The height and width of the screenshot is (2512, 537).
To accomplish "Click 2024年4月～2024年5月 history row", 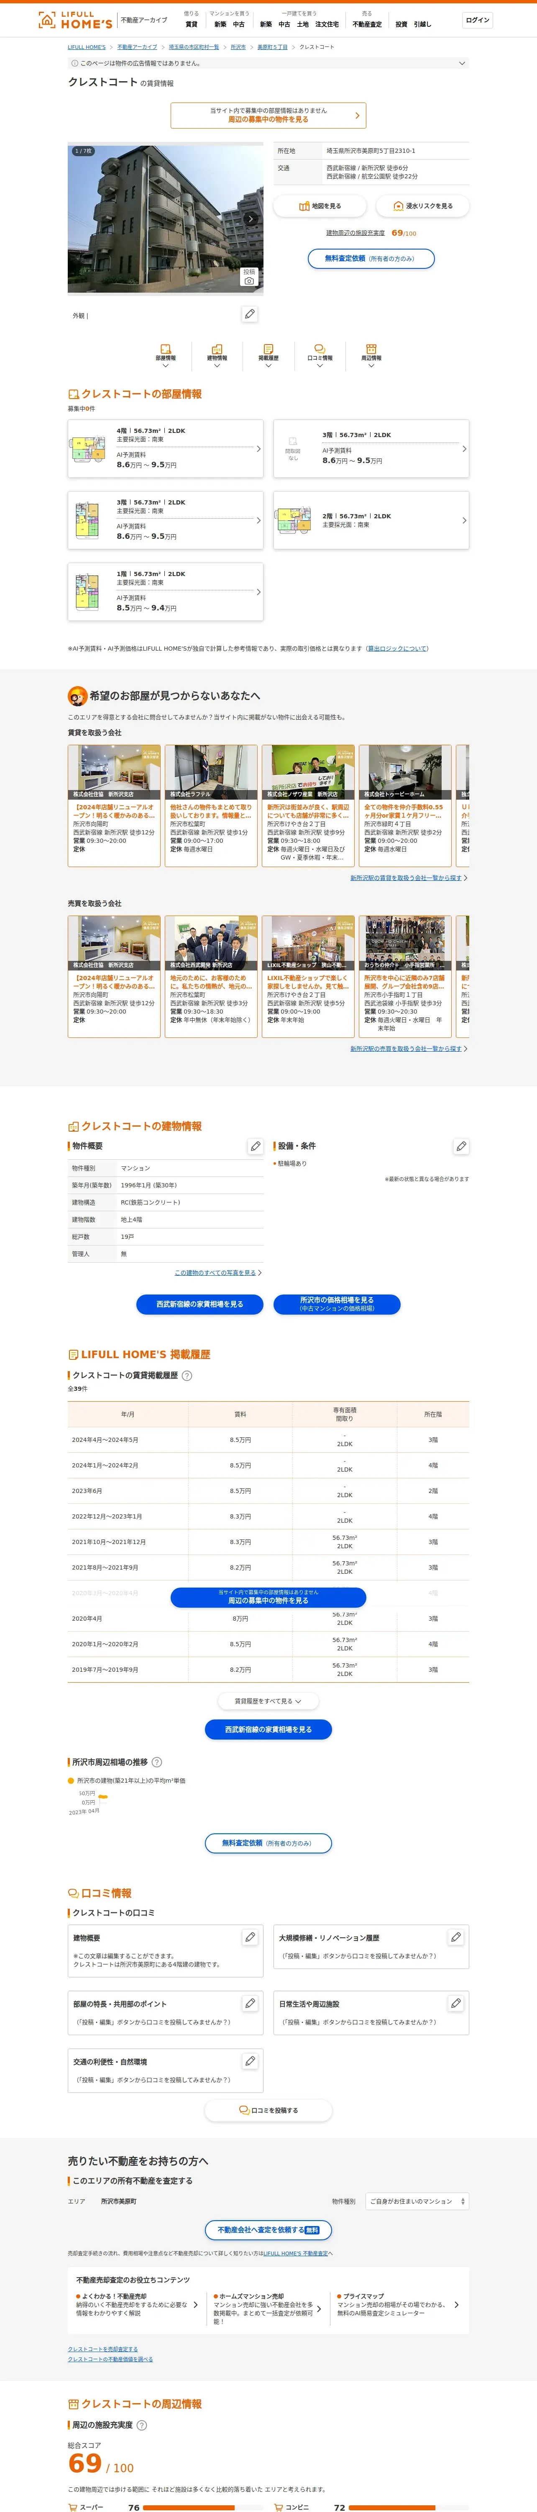I will point(268,1439).
